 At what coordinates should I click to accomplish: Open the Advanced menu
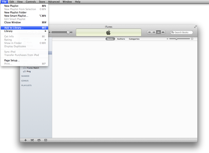pyautogui.click(x=54, y=2)
